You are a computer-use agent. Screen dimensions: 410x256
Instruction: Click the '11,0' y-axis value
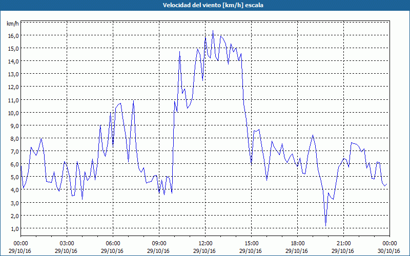click(x=13, y=100)
